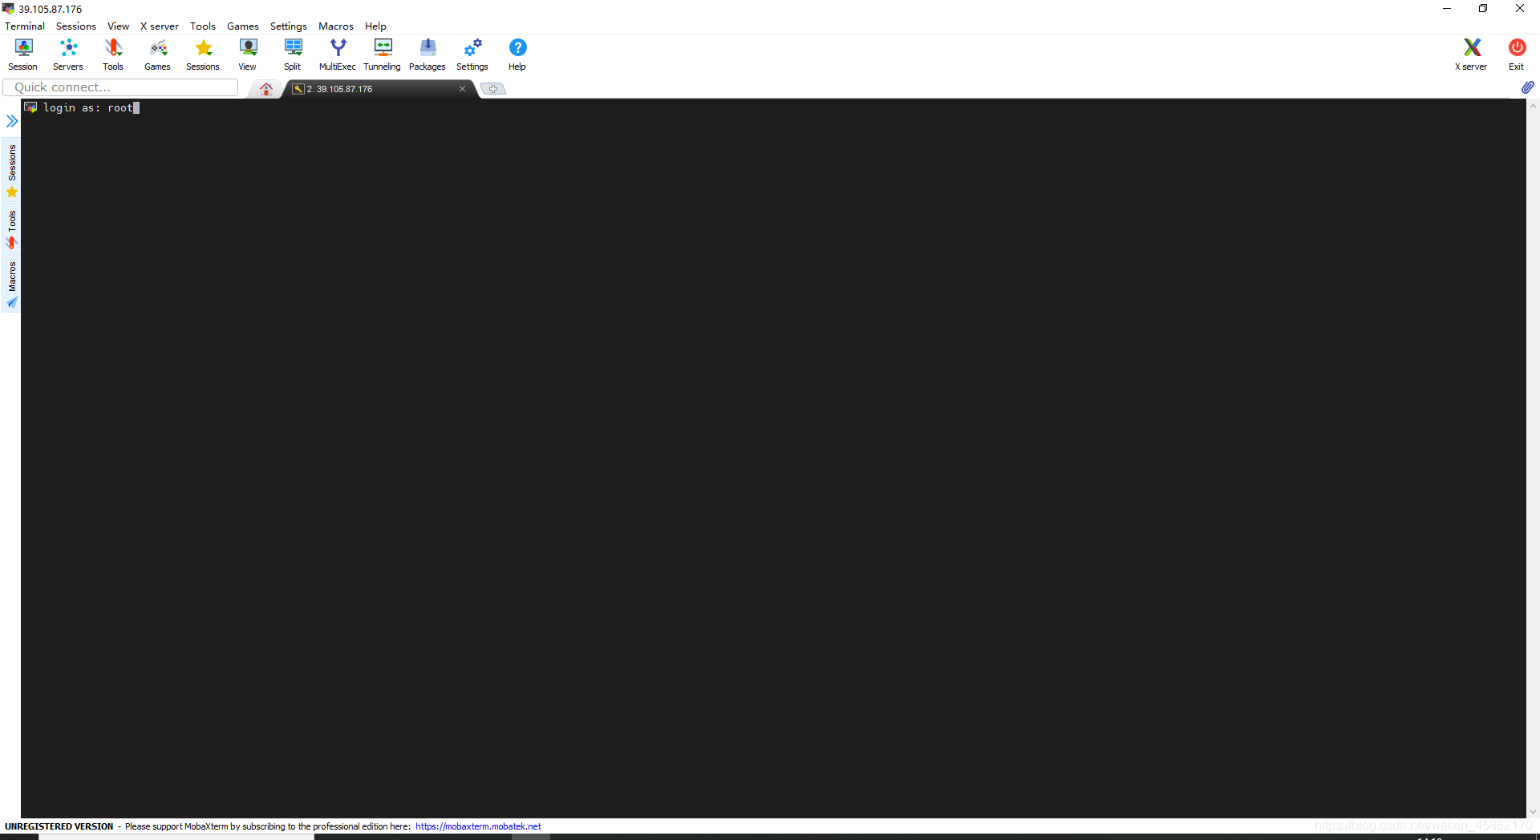Image resolution: width=1540 pixels, height=840 pixels.
Task: Open the Tools sidebar tab
Action: pyautogui.click(x=11, y=229)
